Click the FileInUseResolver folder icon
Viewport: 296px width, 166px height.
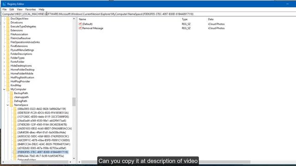8,38
